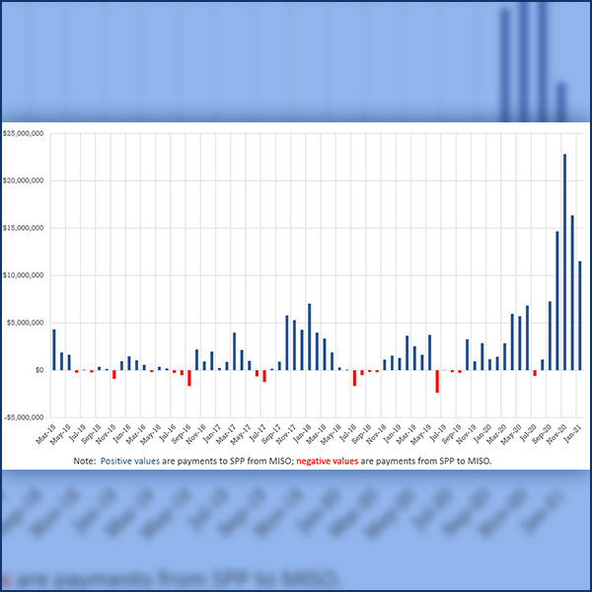Select the Mar-15 blue bar
This screenshot has height=592, width=592.
coord(54,349)
